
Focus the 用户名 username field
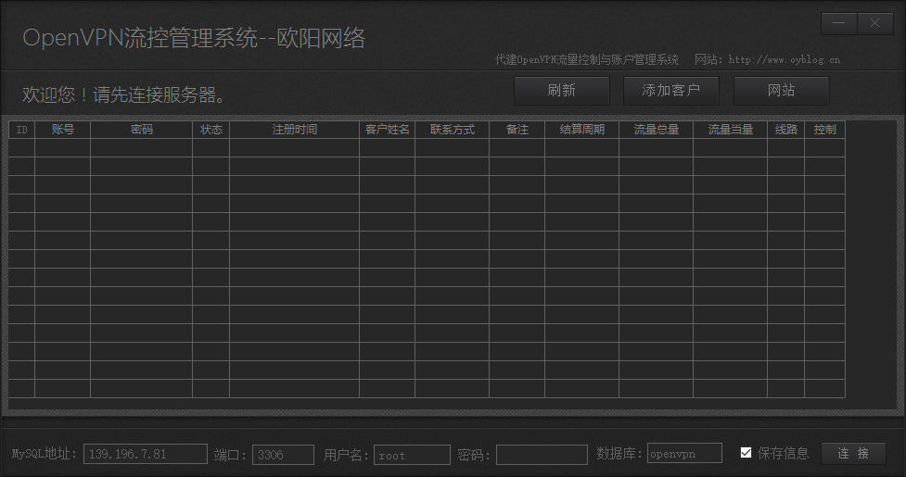412,454
